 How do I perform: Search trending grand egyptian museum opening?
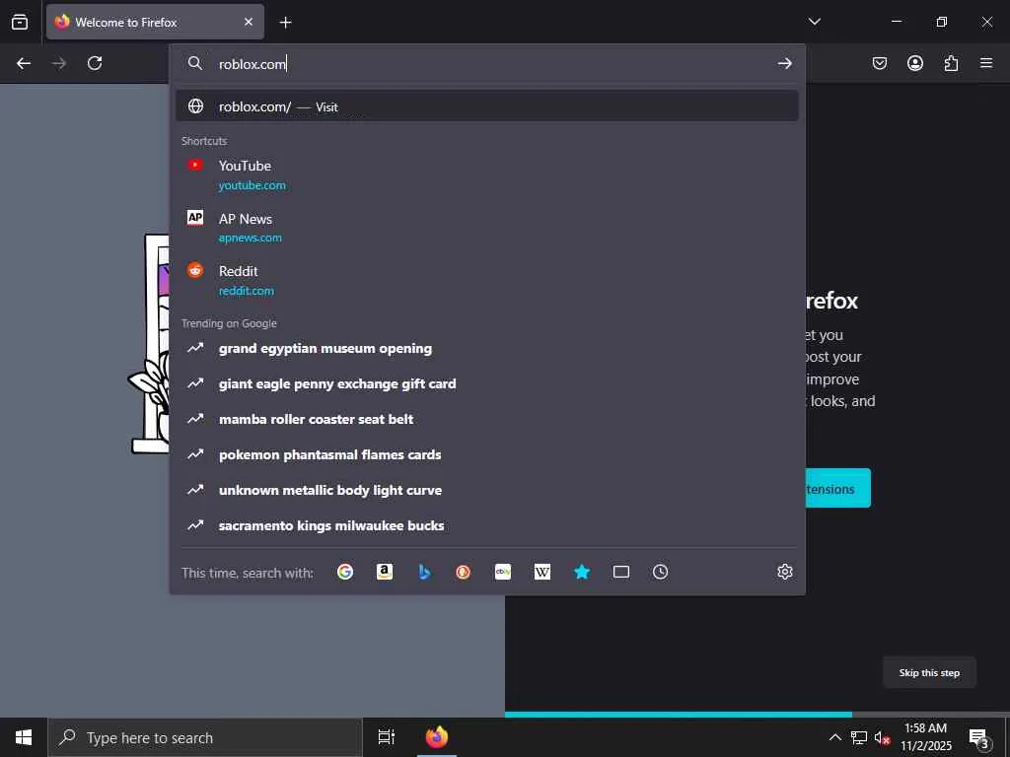[487, 348]
